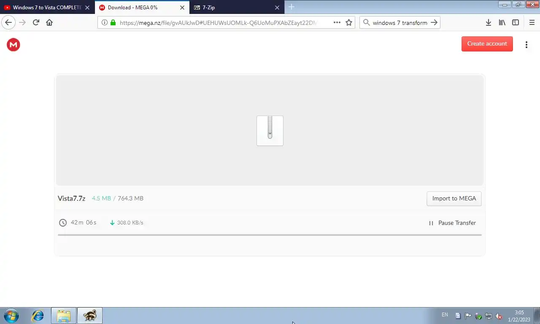The image size is (540, 324).
Task: Click the Create account button
Action: (x=487, y=44)
